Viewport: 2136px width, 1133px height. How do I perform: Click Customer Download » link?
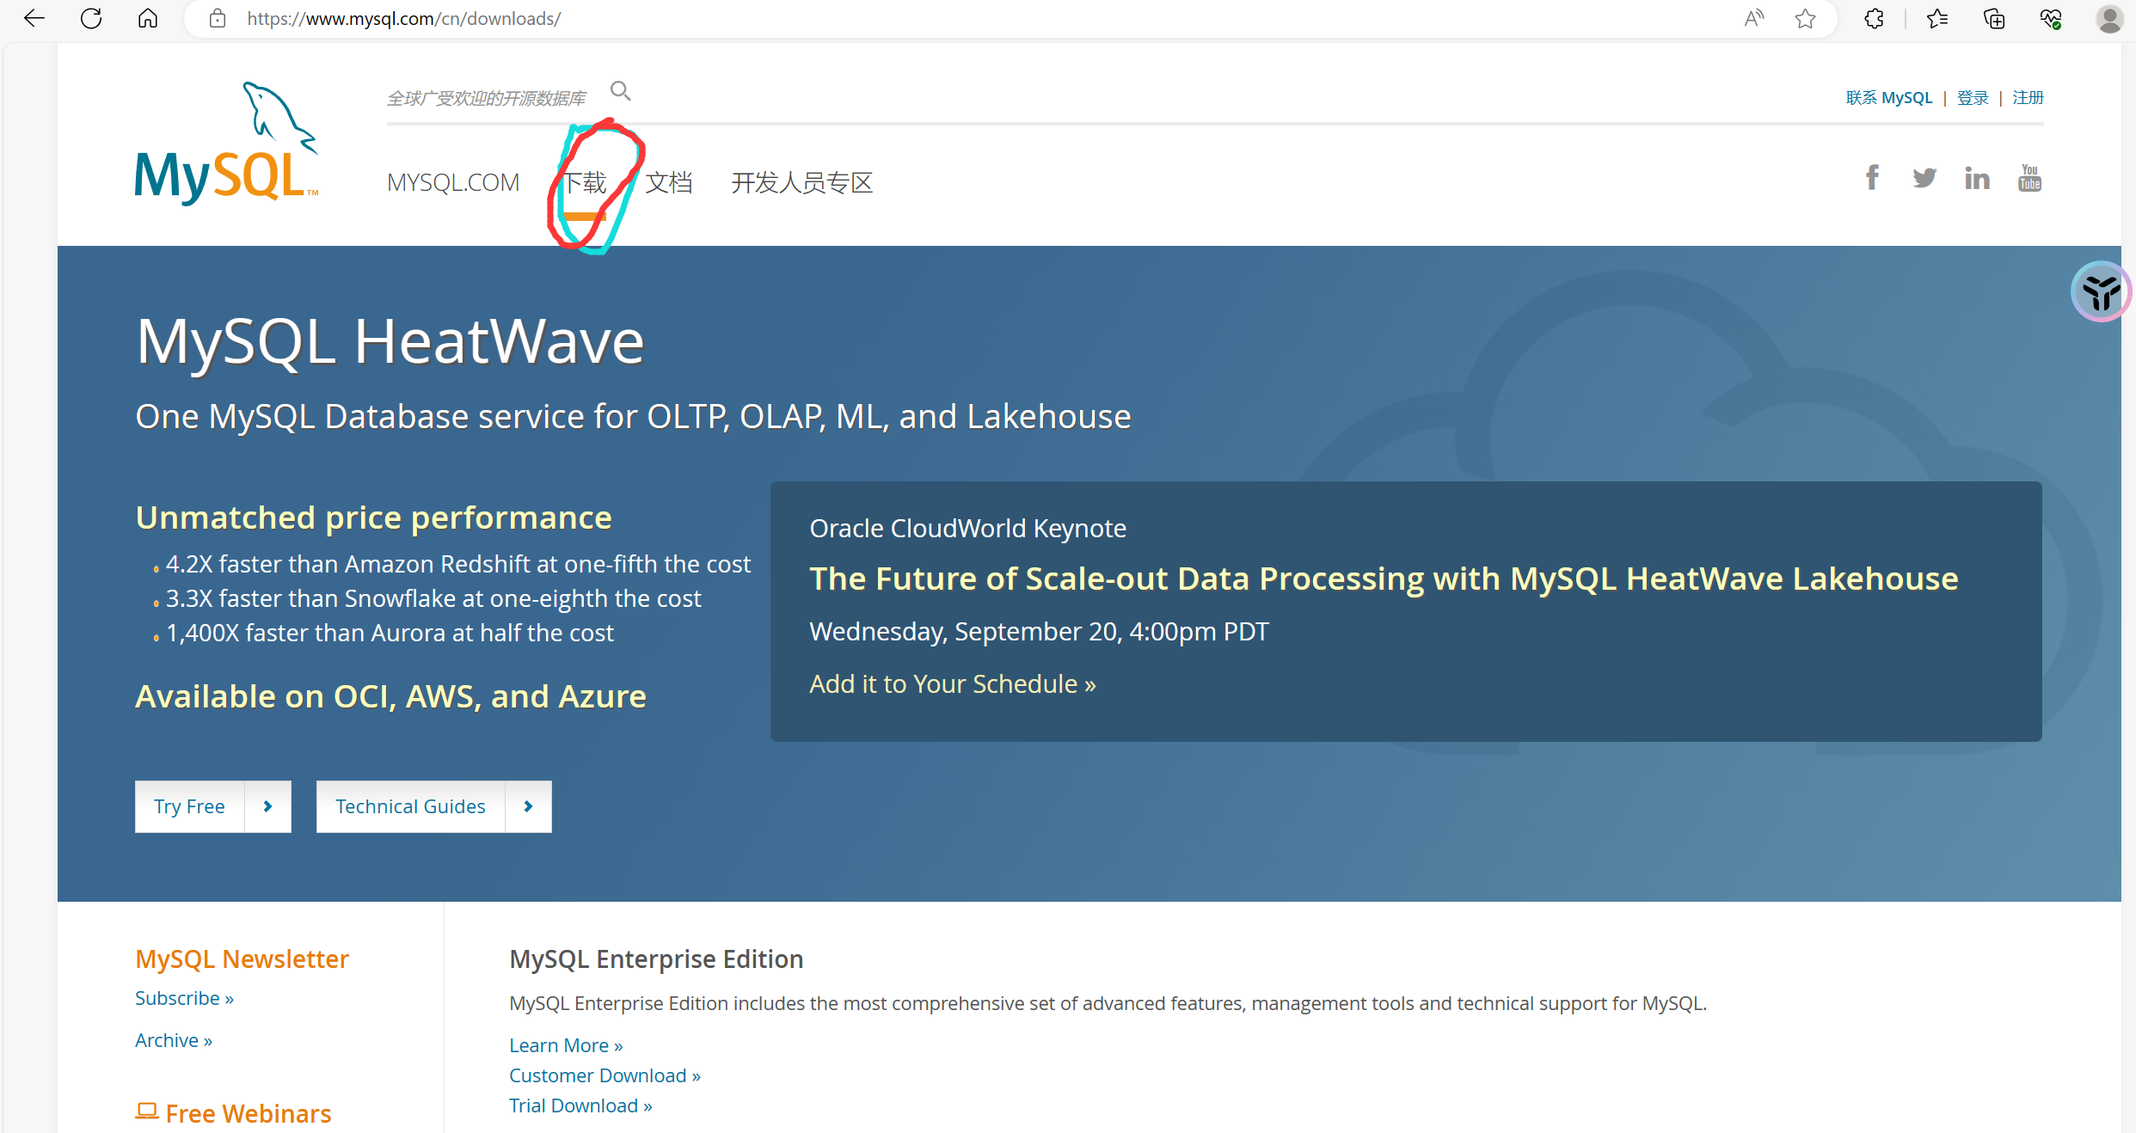coord(605,1075)
